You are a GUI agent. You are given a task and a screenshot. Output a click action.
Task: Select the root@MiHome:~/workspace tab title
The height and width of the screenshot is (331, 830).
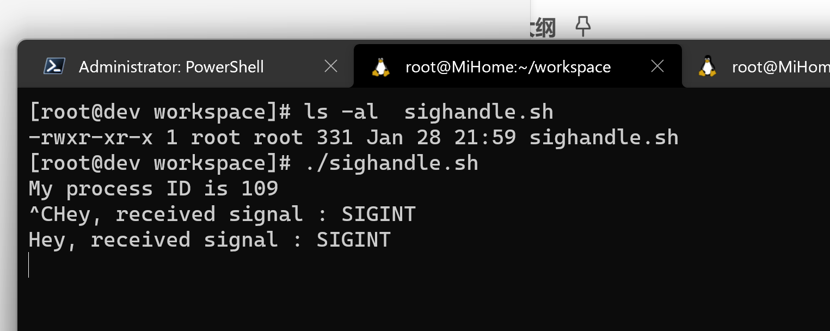tap(508, 67)
